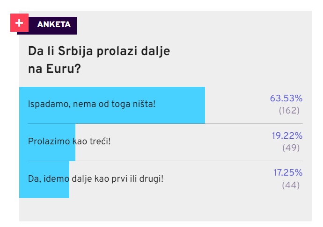This screenshot has height=227, width=323.
Task: Click the 63.53% result percentage
Action: [286, 98]
